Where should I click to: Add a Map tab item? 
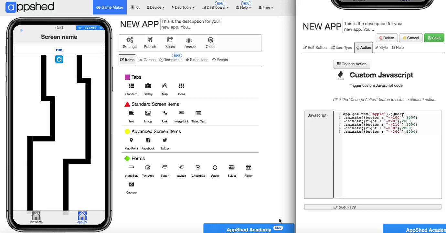[x=165, y=87]
